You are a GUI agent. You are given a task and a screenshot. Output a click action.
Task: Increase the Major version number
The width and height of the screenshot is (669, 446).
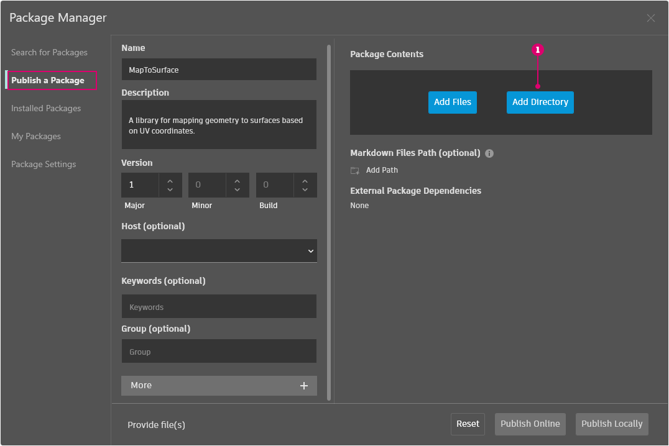(170, 181)
